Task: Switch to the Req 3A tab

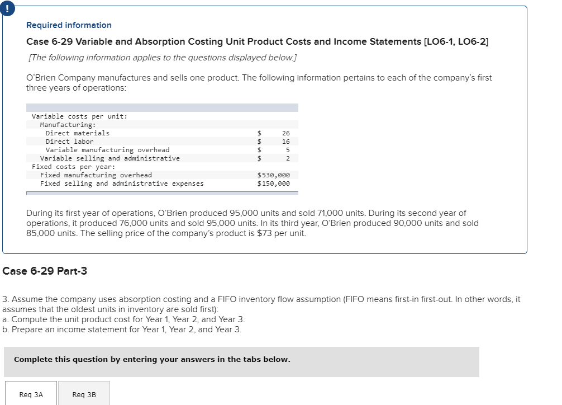Action: click(30, 394)
